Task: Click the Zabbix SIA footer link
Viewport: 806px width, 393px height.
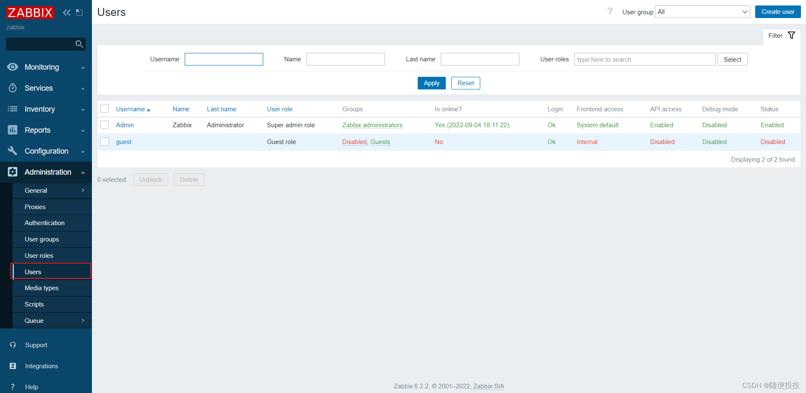Action: (489, 386)
